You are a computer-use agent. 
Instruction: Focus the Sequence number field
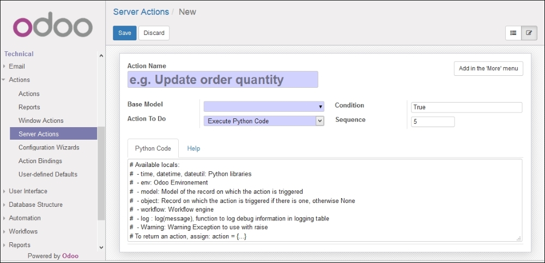point(433,122)
